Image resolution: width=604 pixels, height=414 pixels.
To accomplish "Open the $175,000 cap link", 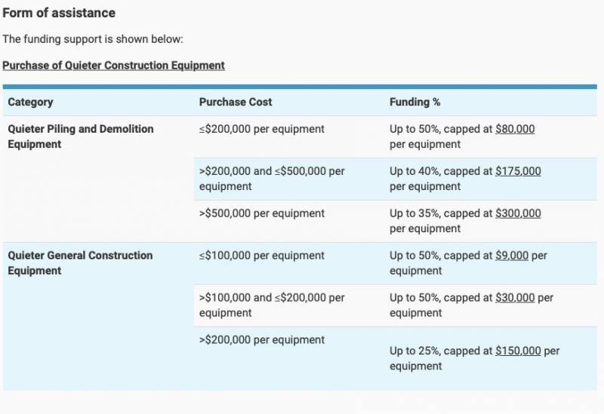I will 518,171.
